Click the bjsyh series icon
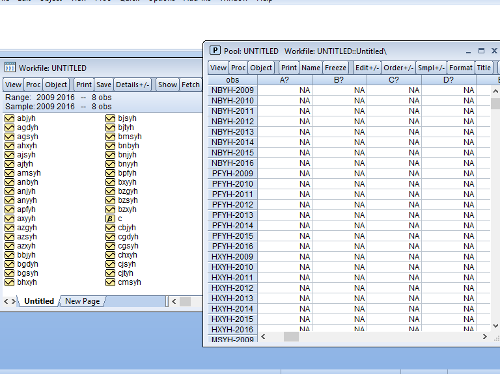 [110, 118]
